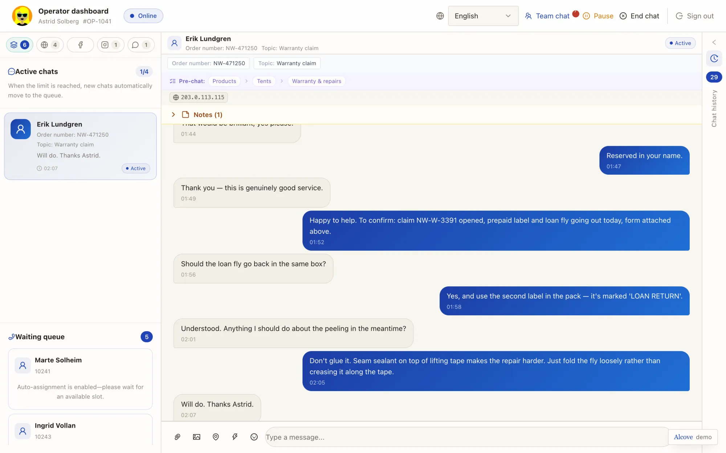Open Marte Solheim's waiting queue card
The width and height of the screenshot is (726, 453).
pos(80,379)
